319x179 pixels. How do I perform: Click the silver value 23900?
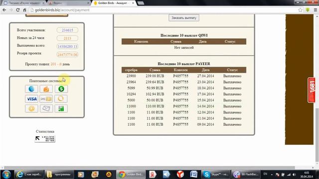(131, 76)
